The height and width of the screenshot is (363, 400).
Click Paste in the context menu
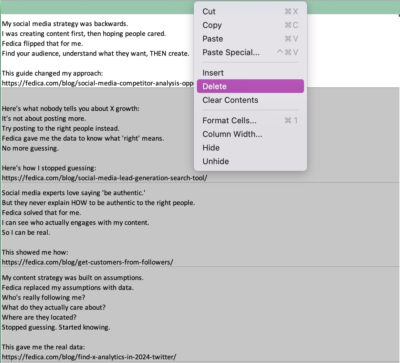coord(213,39)
